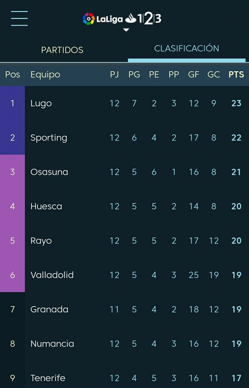This screenshot has height=388, width=249.
Task: Click the PJ column header
Action: click(114, 75)
